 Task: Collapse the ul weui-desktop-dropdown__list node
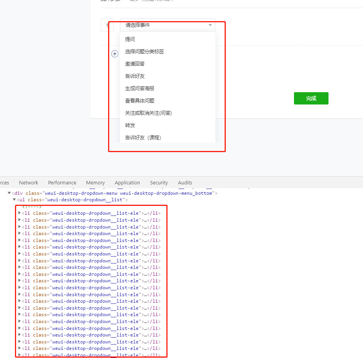pyautogui.click(x=14, y=199)
